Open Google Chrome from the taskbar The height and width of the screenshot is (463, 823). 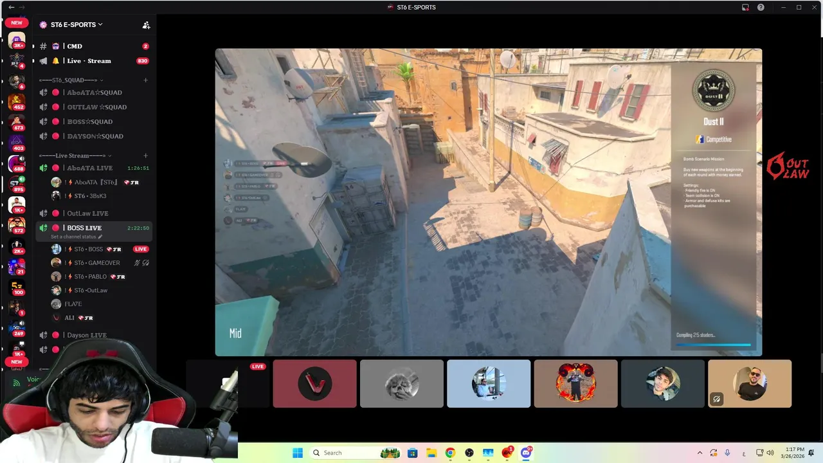click(x=450, y=453)
